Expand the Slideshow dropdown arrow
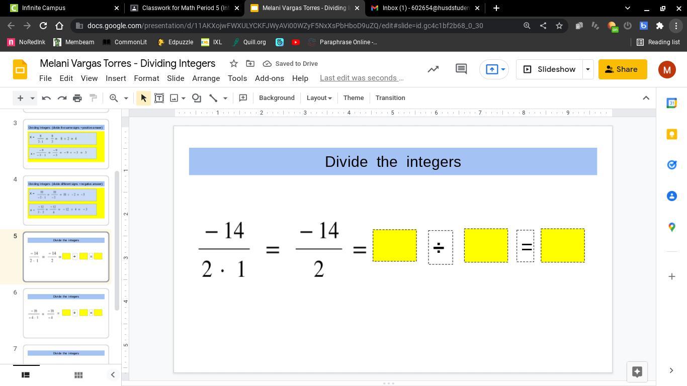 (x=587, y=69)
